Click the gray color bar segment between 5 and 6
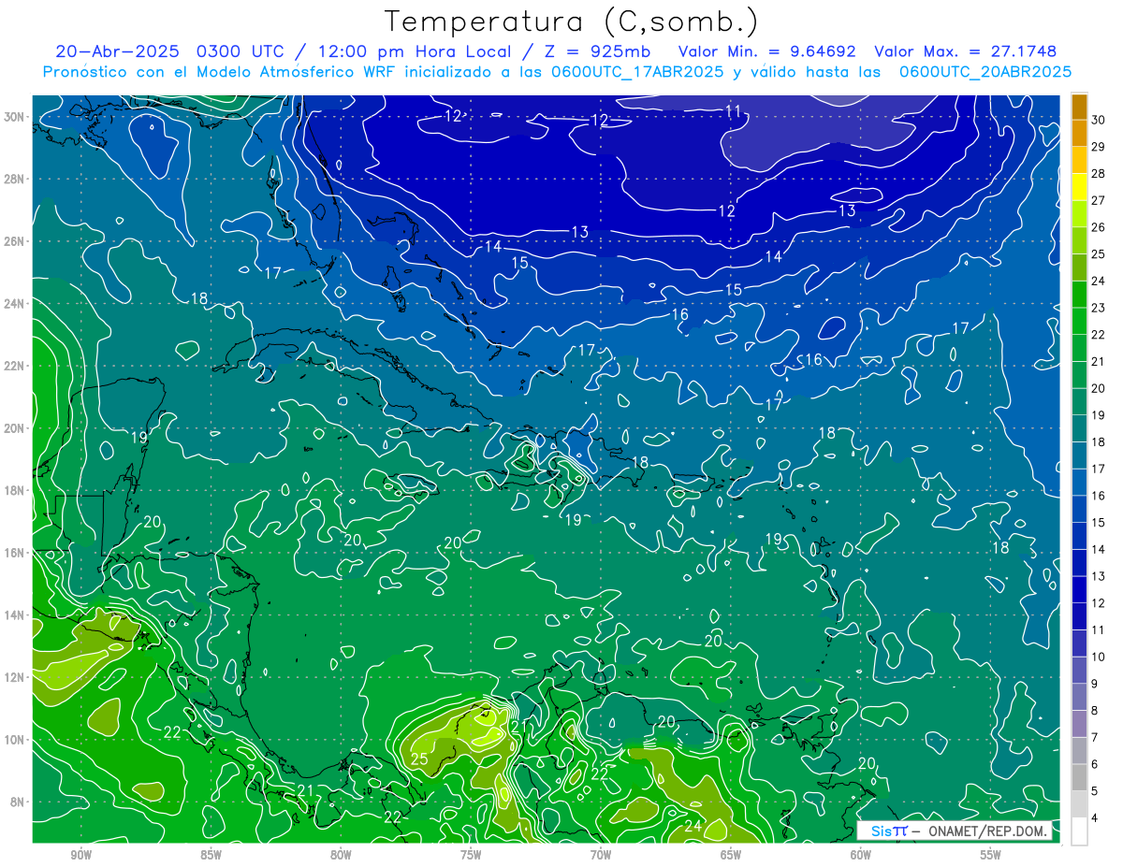The width and height of the screenshot is (1123, 867). (1079, 777)
